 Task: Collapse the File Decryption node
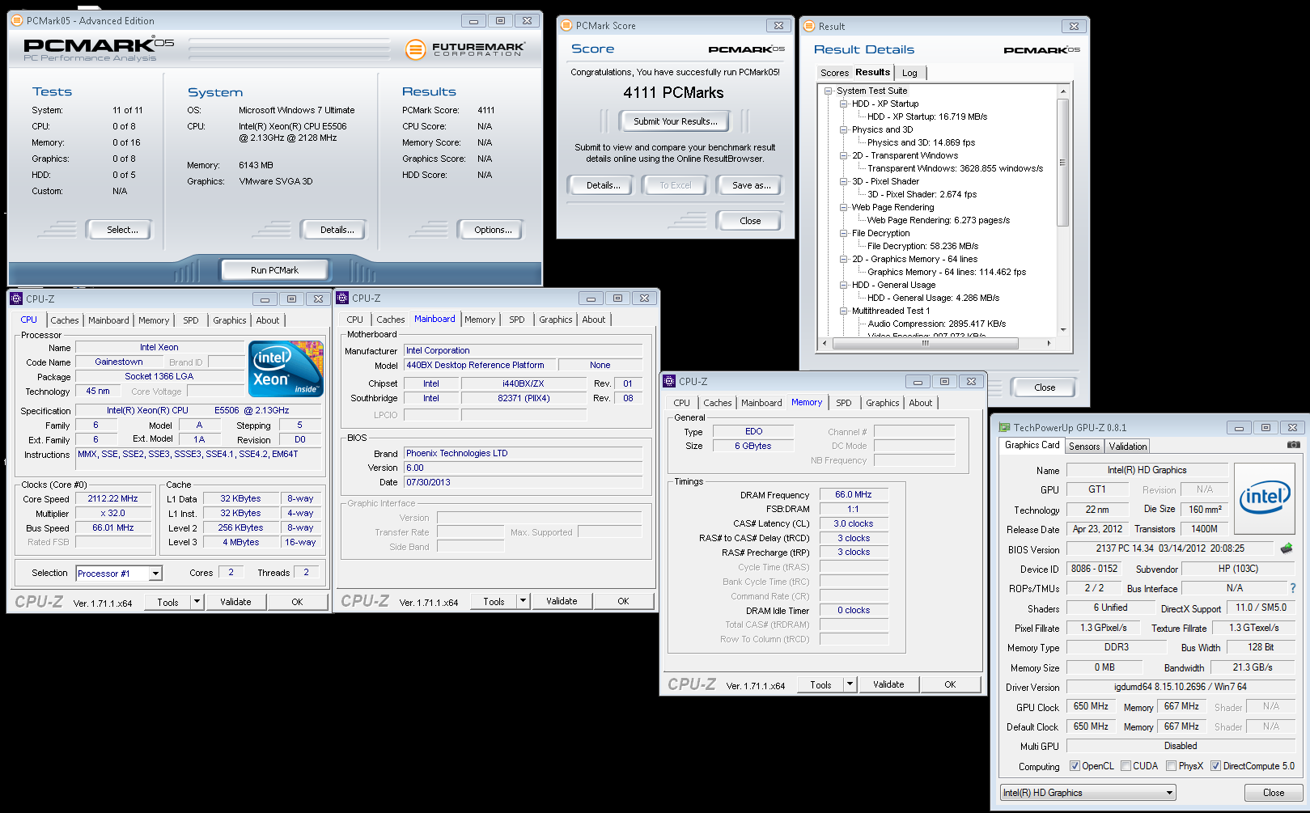[x=843, y=233]
